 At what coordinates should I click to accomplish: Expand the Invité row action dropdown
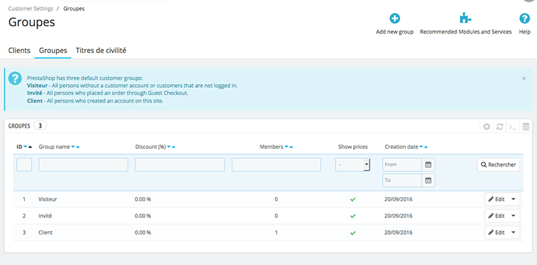tap(514, 216)
